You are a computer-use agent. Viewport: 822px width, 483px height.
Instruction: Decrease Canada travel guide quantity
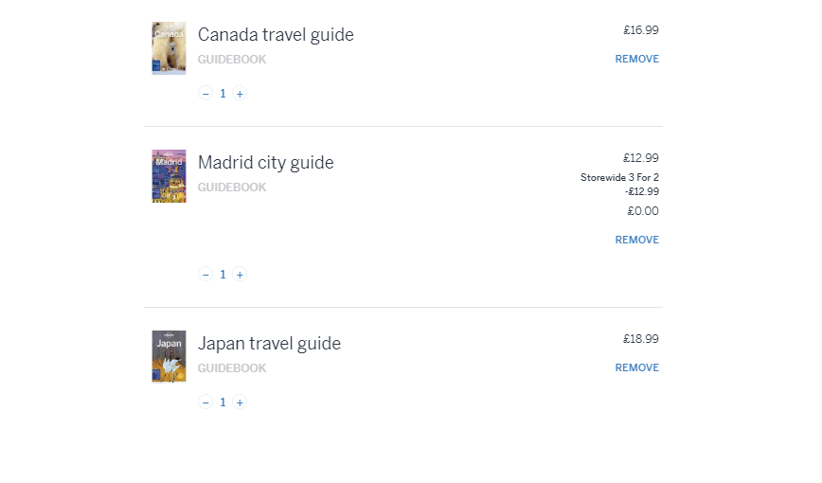pyautogui.click(x=205, y=94)
